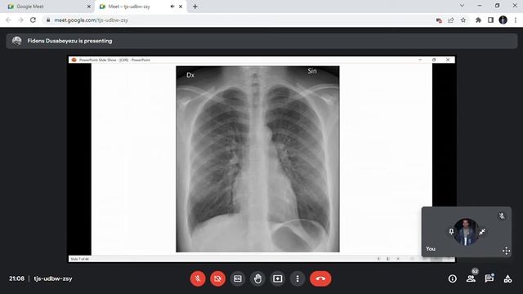523x294 pixels.
Task: Go to next slide arrow in PowerPoint status bar
Action: point(398,259)
